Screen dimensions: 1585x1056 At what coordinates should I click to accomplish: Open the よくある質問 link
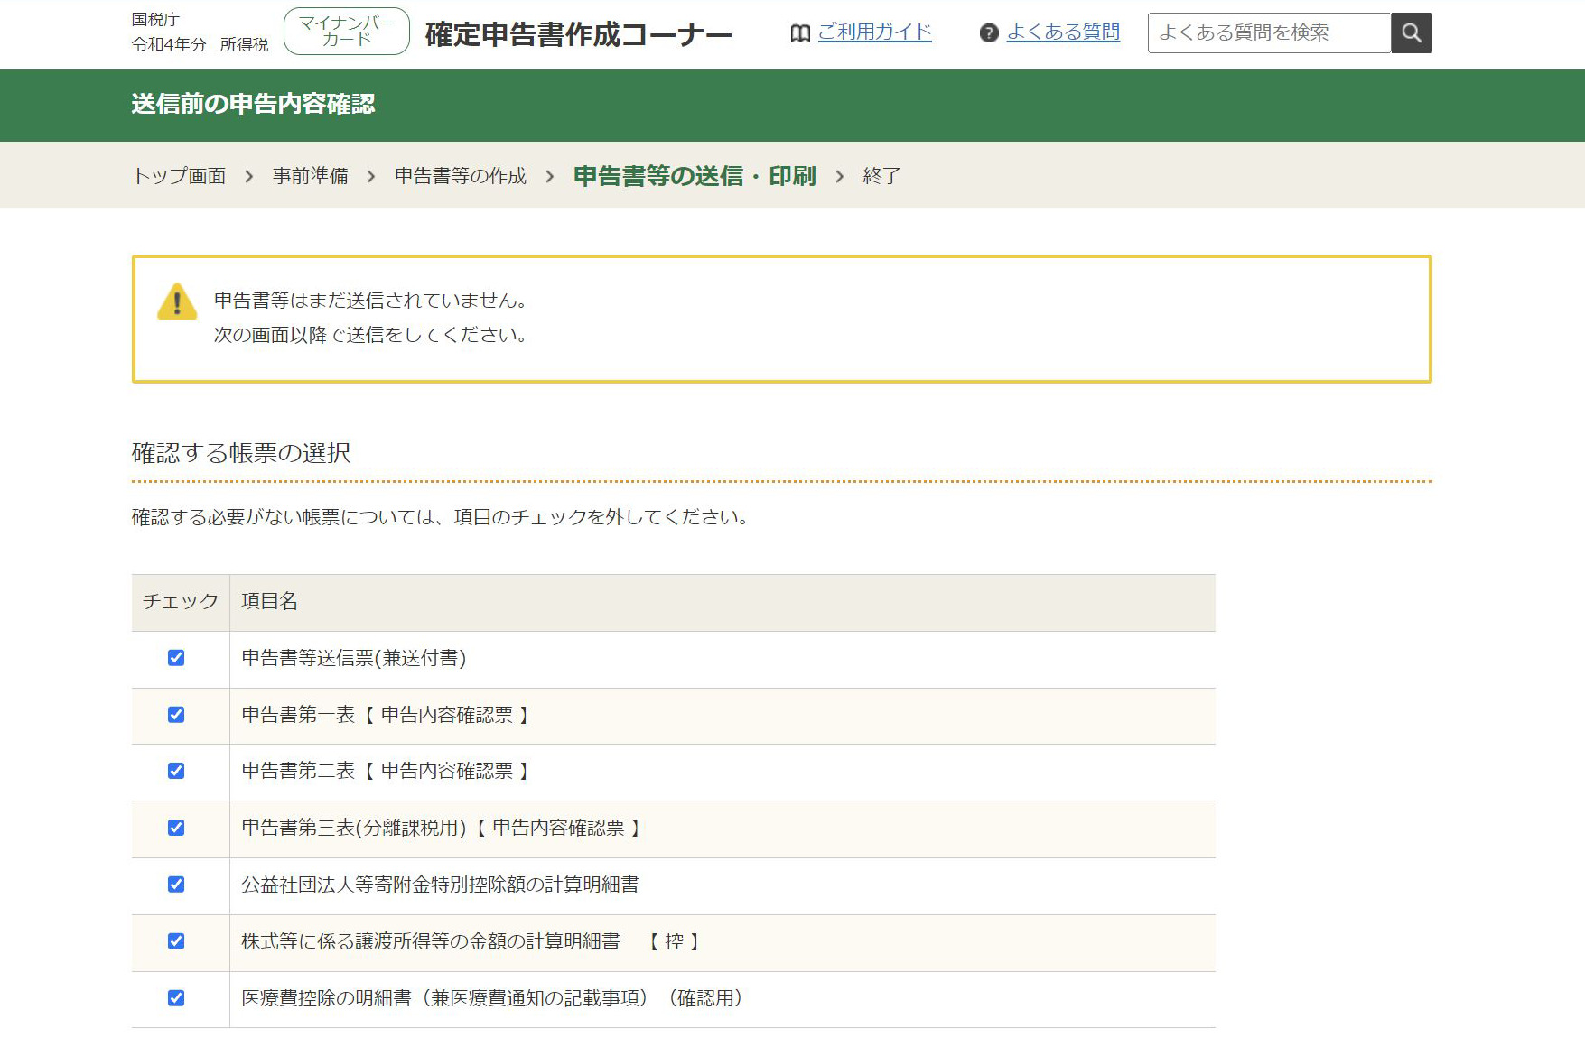(x=1063, y=32)
